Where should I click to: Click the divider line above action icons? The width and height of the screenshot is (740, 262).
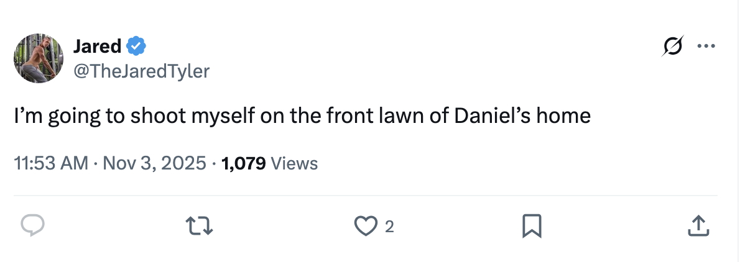(x=366, y=196)
